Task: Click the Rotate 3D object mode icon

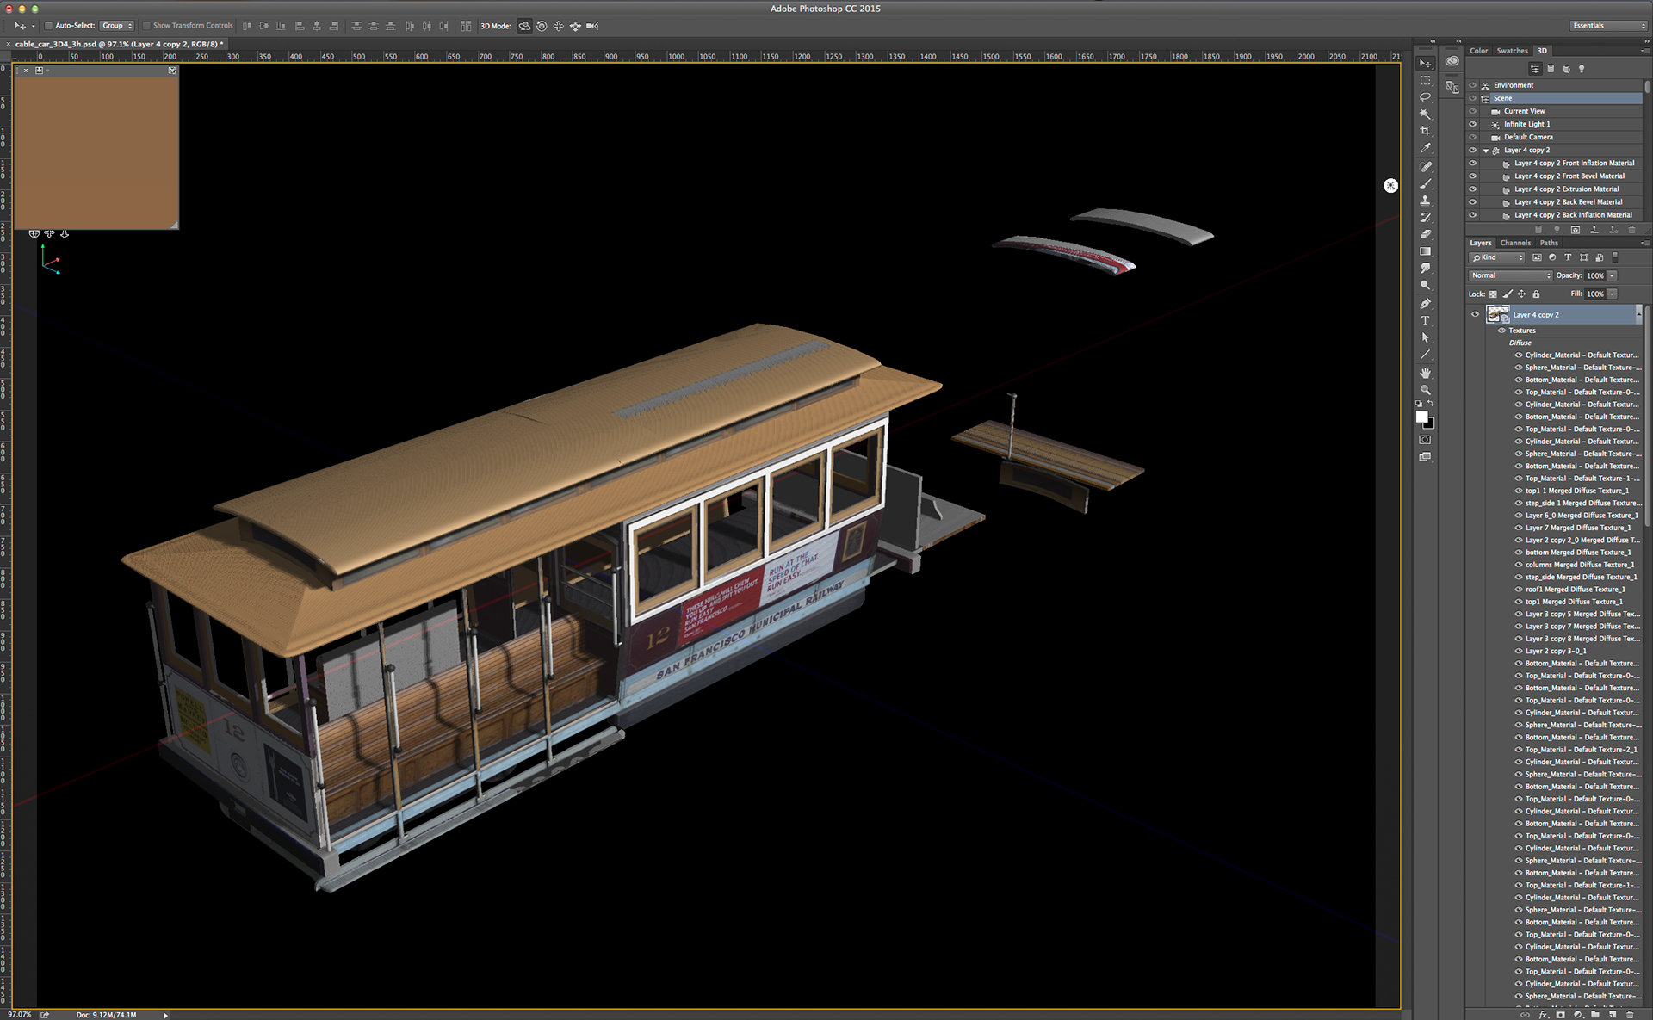Action: coord(524,26)
